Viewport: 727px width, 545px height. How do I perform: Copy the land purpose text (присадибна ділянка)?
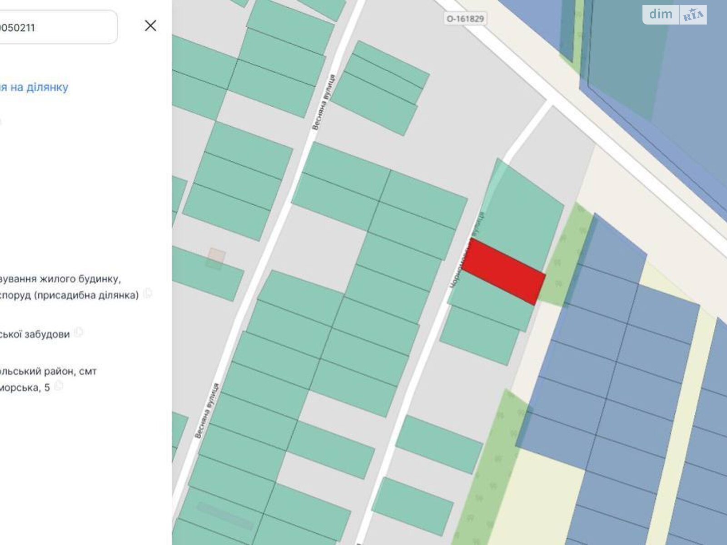click(147, 294)
